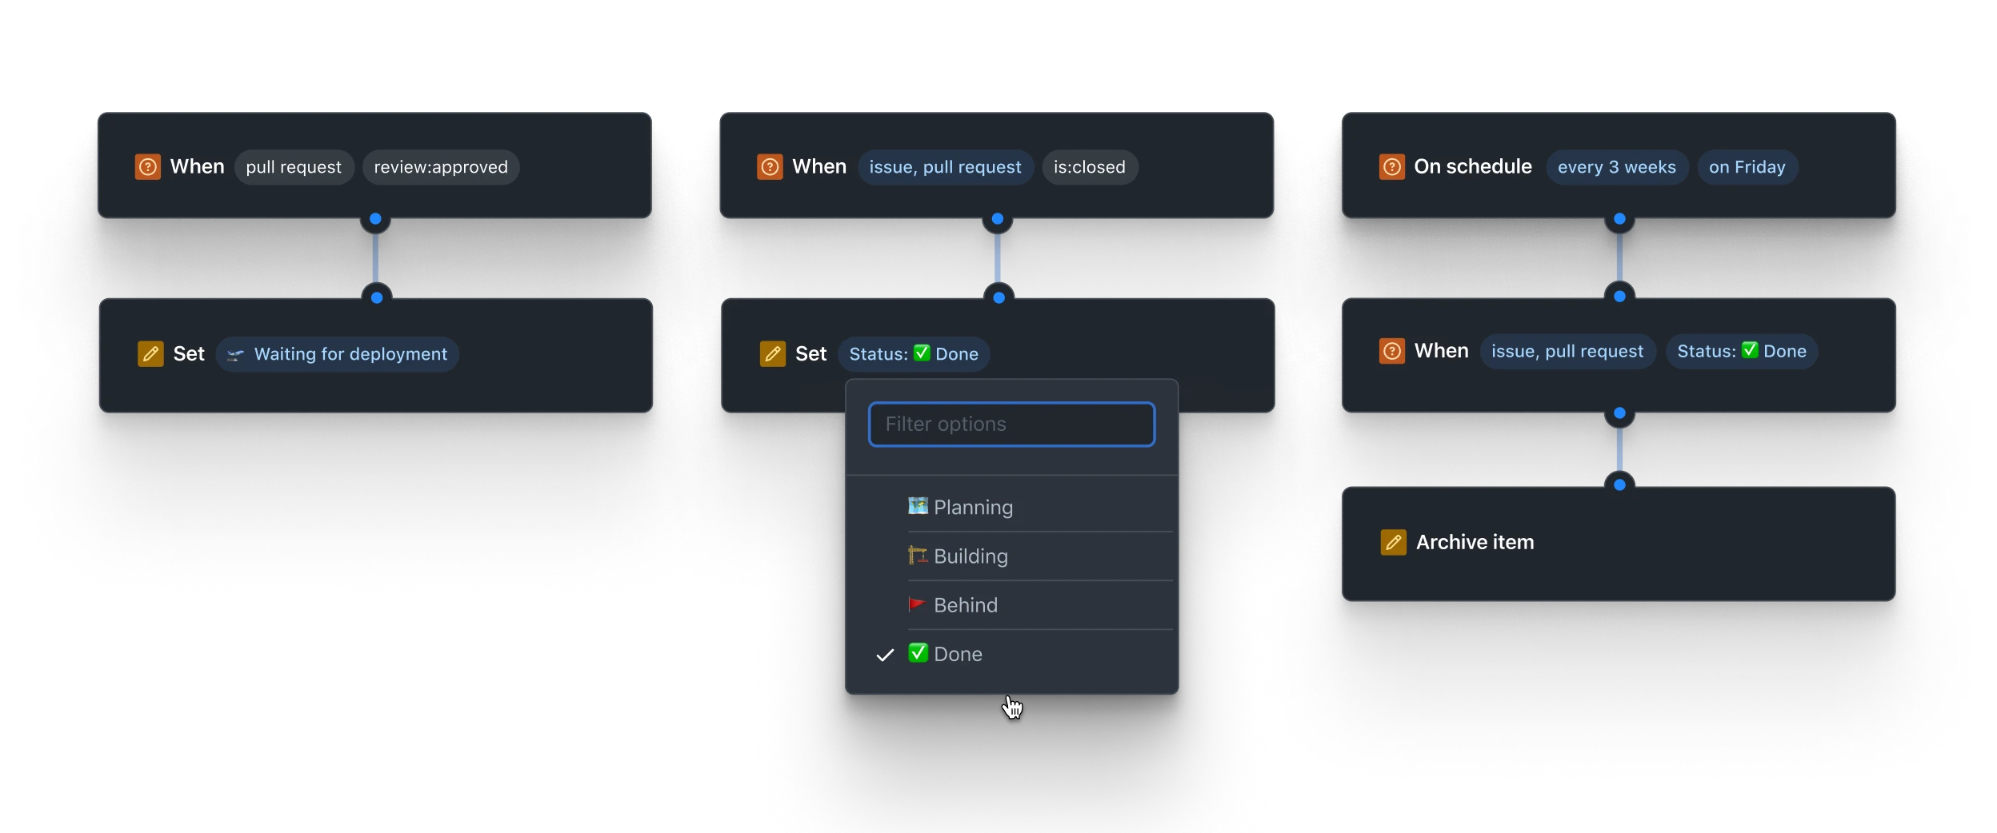Open the issue, pull request filter selector

945,167
